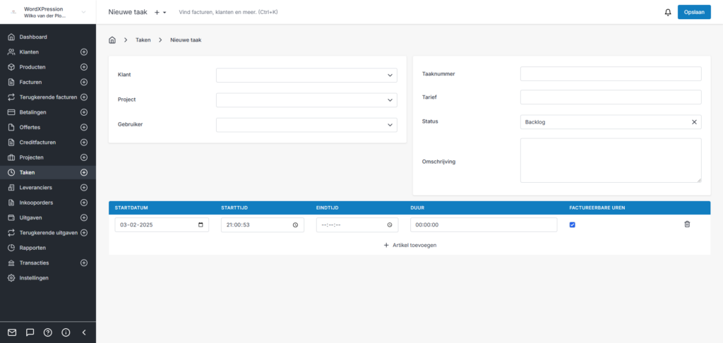Add a new klant via plus icon
This screenshot has height=343, width=723.
pos(84,52)
